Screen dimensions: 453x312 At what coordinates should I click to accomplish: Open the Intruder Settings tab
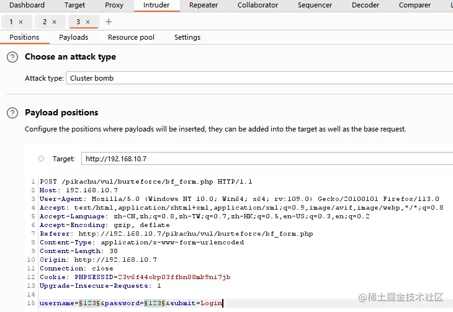(187, 37)
